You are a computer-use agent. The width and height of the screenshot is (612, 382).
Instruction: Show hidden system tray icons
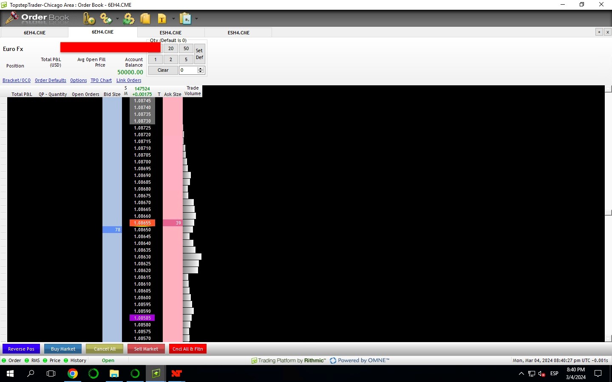click(521, 374)
